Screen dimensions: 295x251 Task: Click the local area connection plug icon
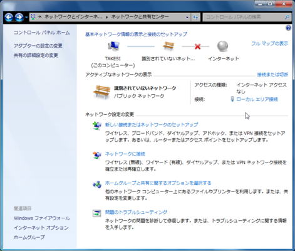[232, 99]
